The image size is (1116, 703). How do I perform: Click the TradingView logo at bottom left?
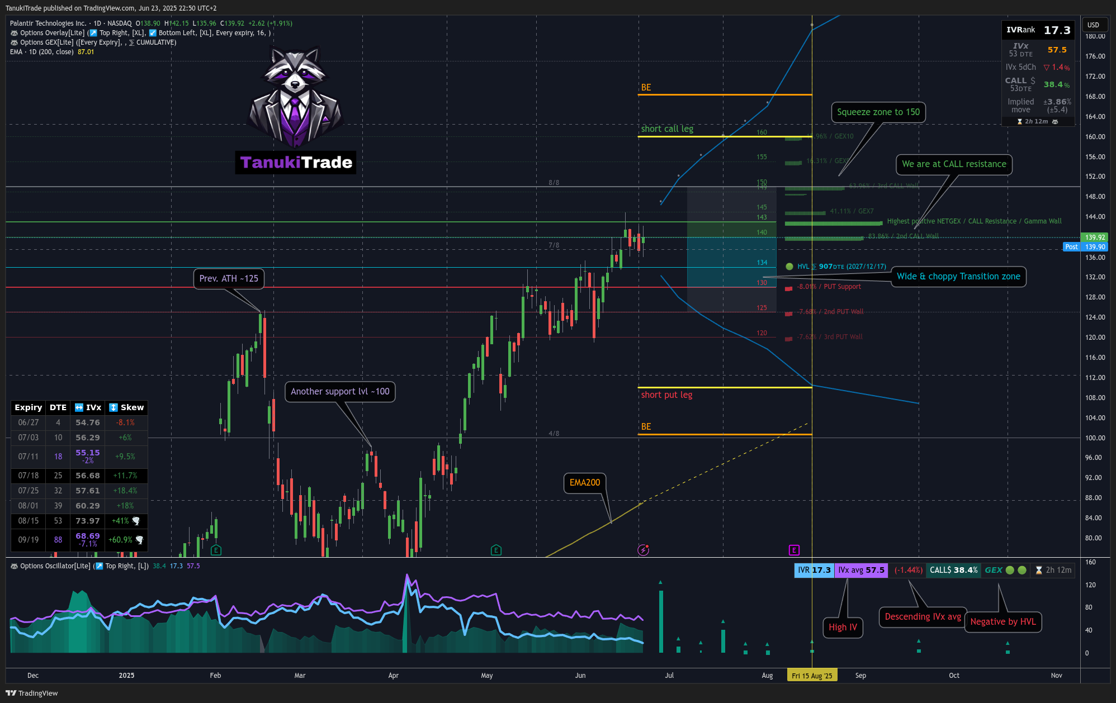pos(32,693)
